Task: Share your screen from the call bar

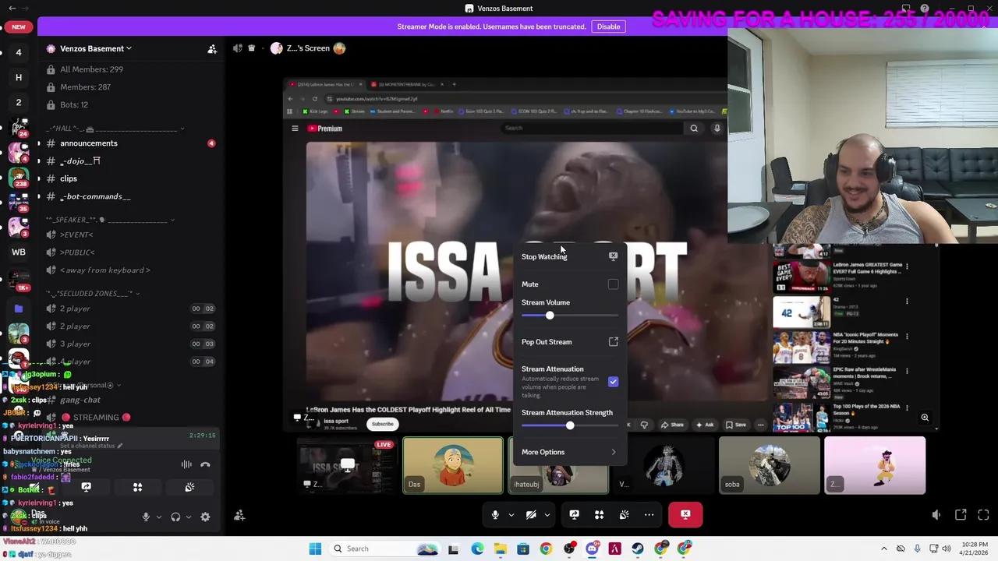Action: 574,514
